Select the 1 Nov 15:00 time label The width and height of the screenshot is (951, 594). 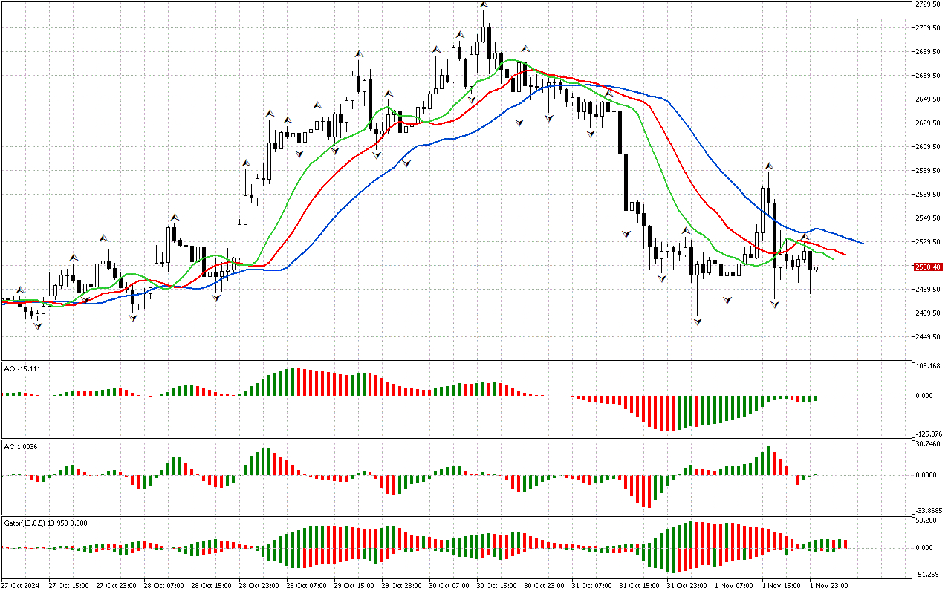[x=781, y=585]
